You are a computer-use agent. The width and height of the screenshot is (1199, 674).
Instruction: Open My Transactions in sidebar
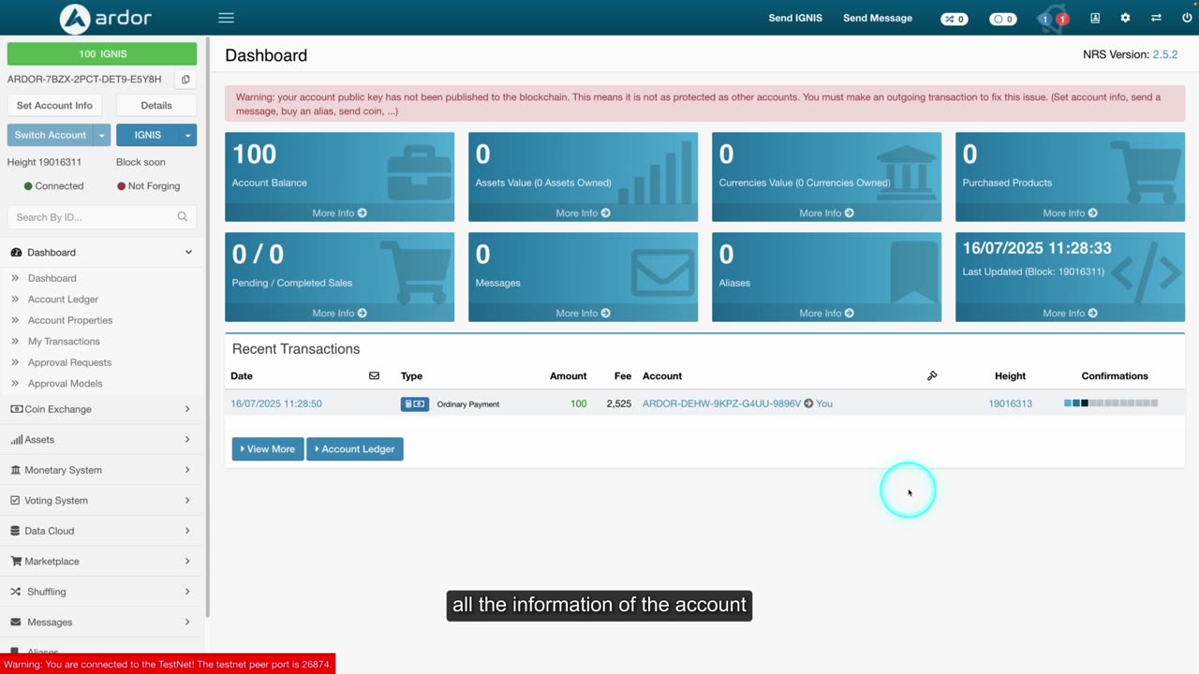(x=64, y=342)
